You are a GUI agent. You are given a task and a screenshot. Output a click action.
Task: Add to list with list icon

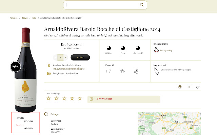[189, 87]
